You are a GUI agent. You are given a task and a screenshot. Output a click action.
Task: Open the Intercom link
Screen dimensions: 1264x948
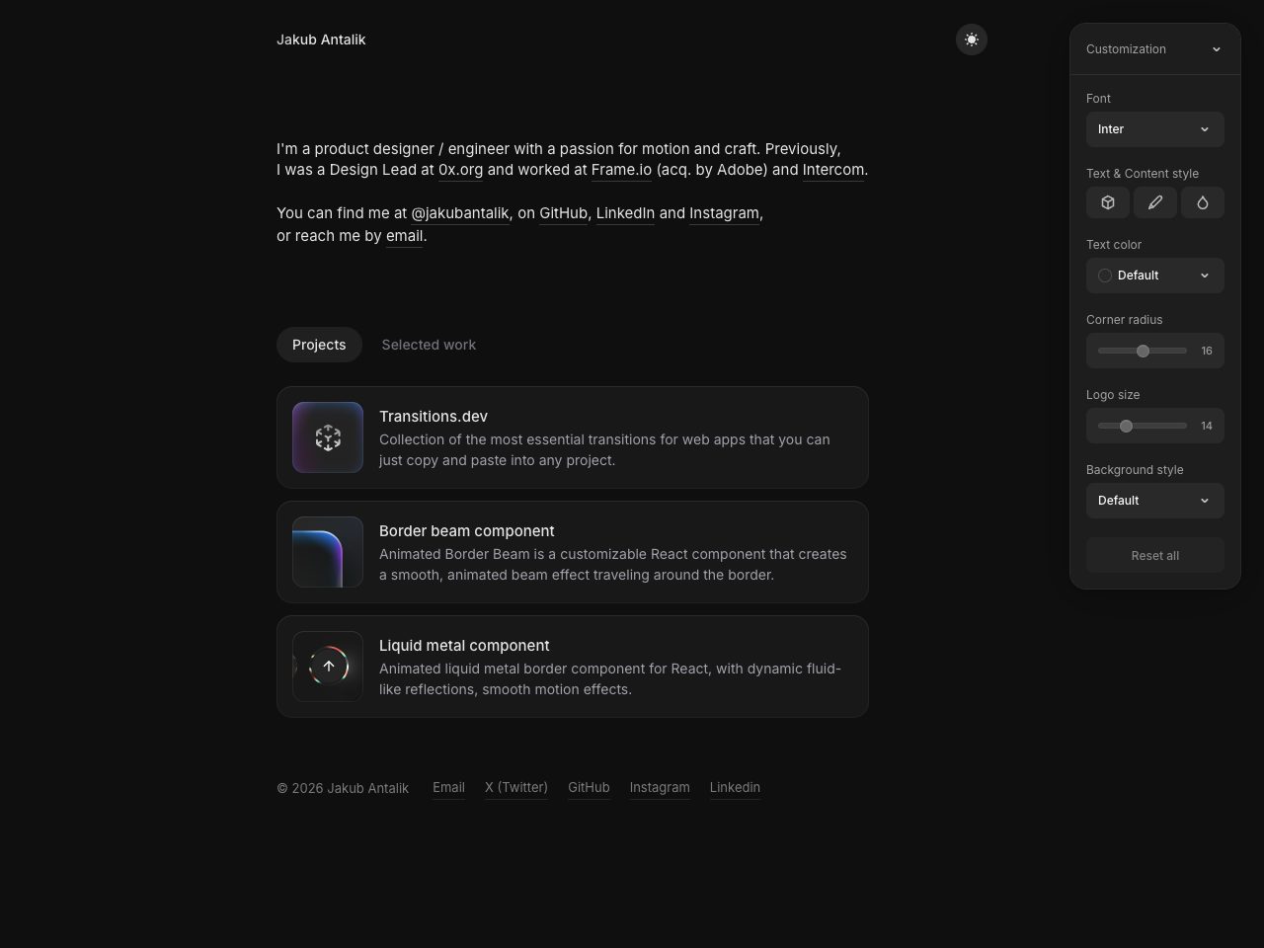coord(833,170)
